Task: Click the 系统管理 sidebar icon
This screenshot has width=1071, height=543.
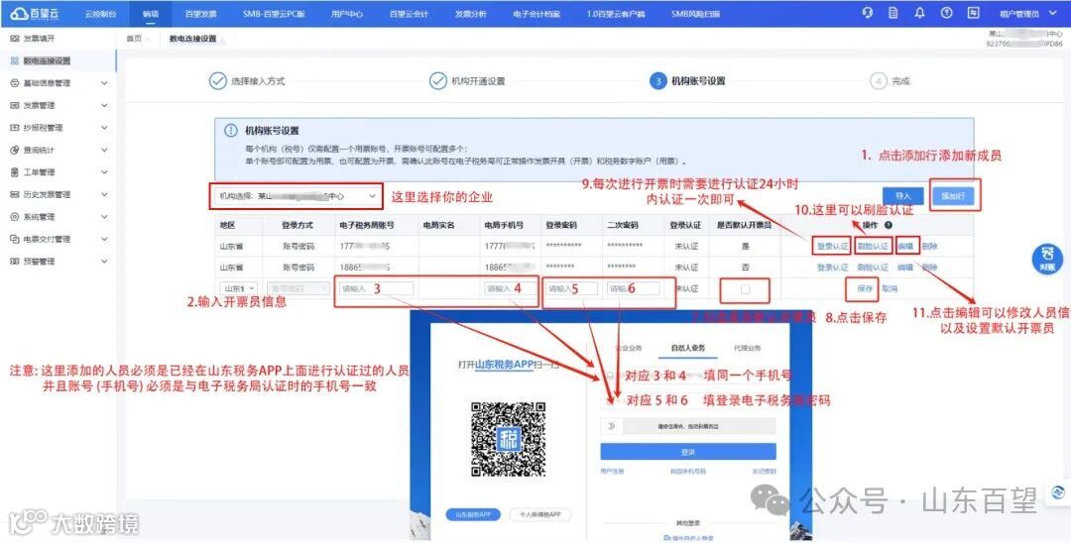Action: [14, 217]
